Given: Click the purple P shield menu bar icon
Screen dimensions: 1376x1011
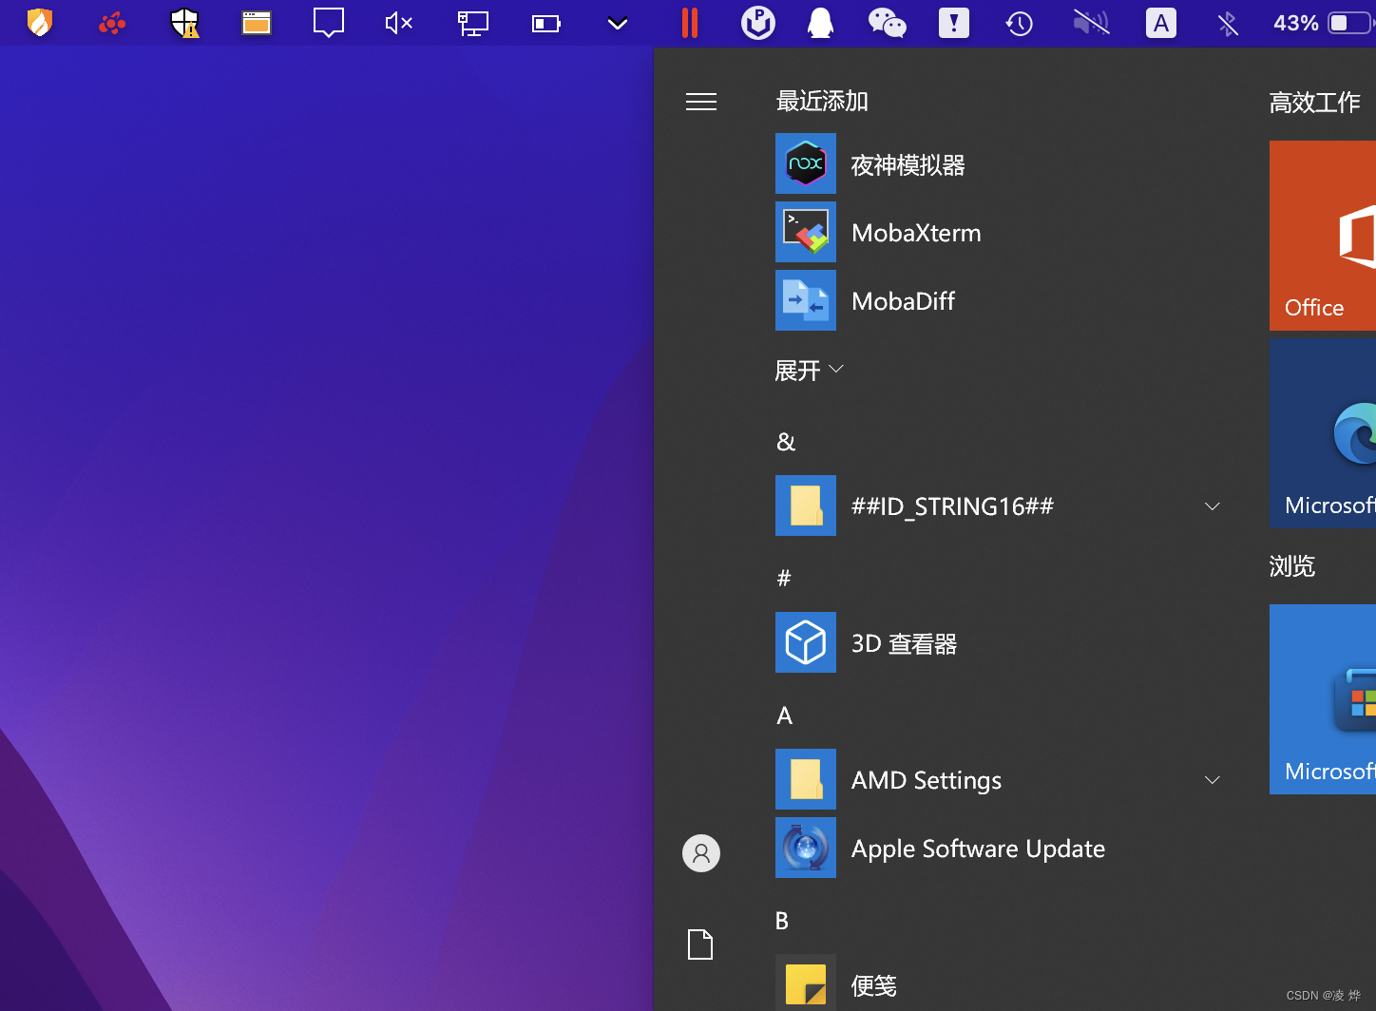Looking at the screenshot, I should tap(758, 23).
